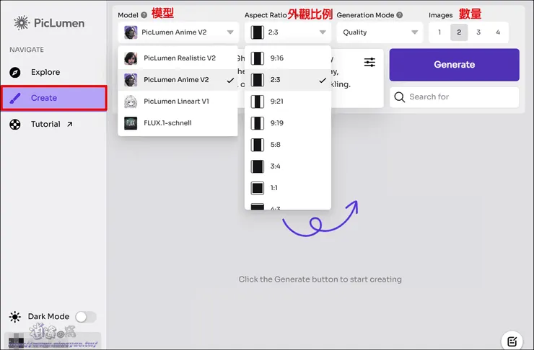This screenshot has height=350, width=534.
Task: Select the 5:8 ratio text option
Action: 275,145
